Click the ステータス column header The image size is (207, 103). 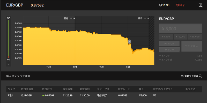pyautogui.click(x=103, y=89)
